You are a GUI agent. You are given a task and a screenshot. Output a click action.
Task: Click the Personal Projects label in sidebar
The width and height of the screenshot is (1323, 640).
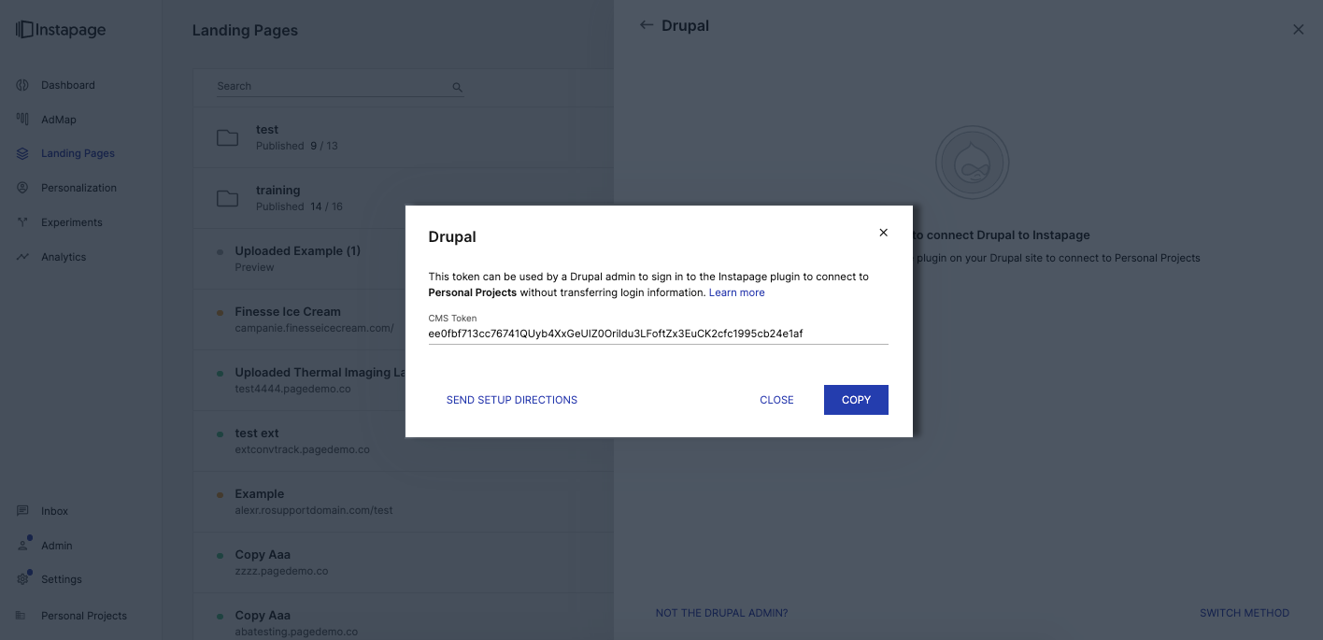click(84, 616)
